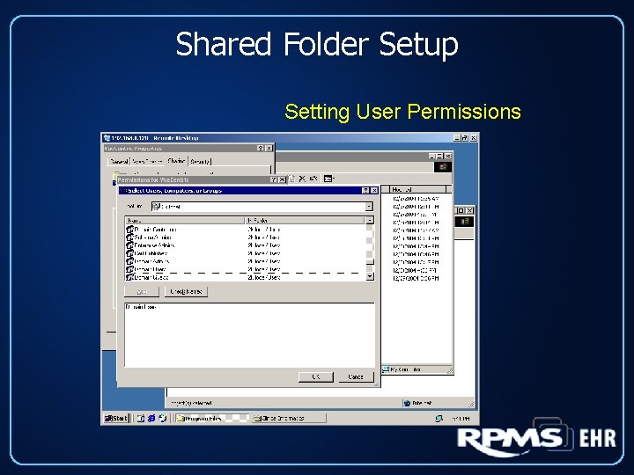Screen dimensions: 634x475
Task: Click Show Desktop quick launch icon
Action: tap(140, 419)
